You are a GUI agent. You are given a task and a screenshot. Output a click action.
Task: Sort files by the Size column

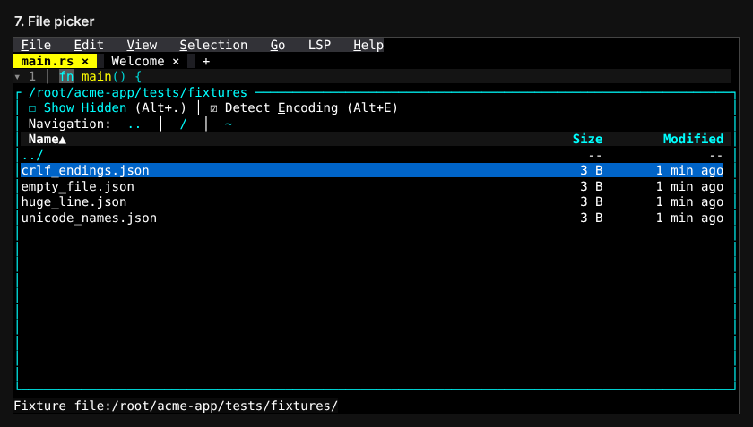[587, 139]
